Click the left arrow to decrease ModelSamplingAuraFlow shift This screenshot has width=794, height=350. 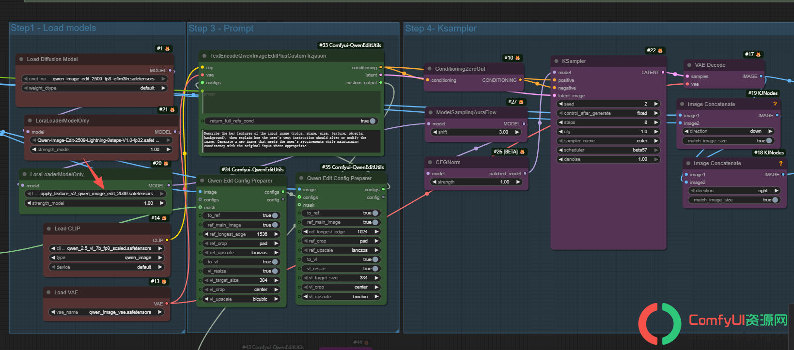coord(435,132)
